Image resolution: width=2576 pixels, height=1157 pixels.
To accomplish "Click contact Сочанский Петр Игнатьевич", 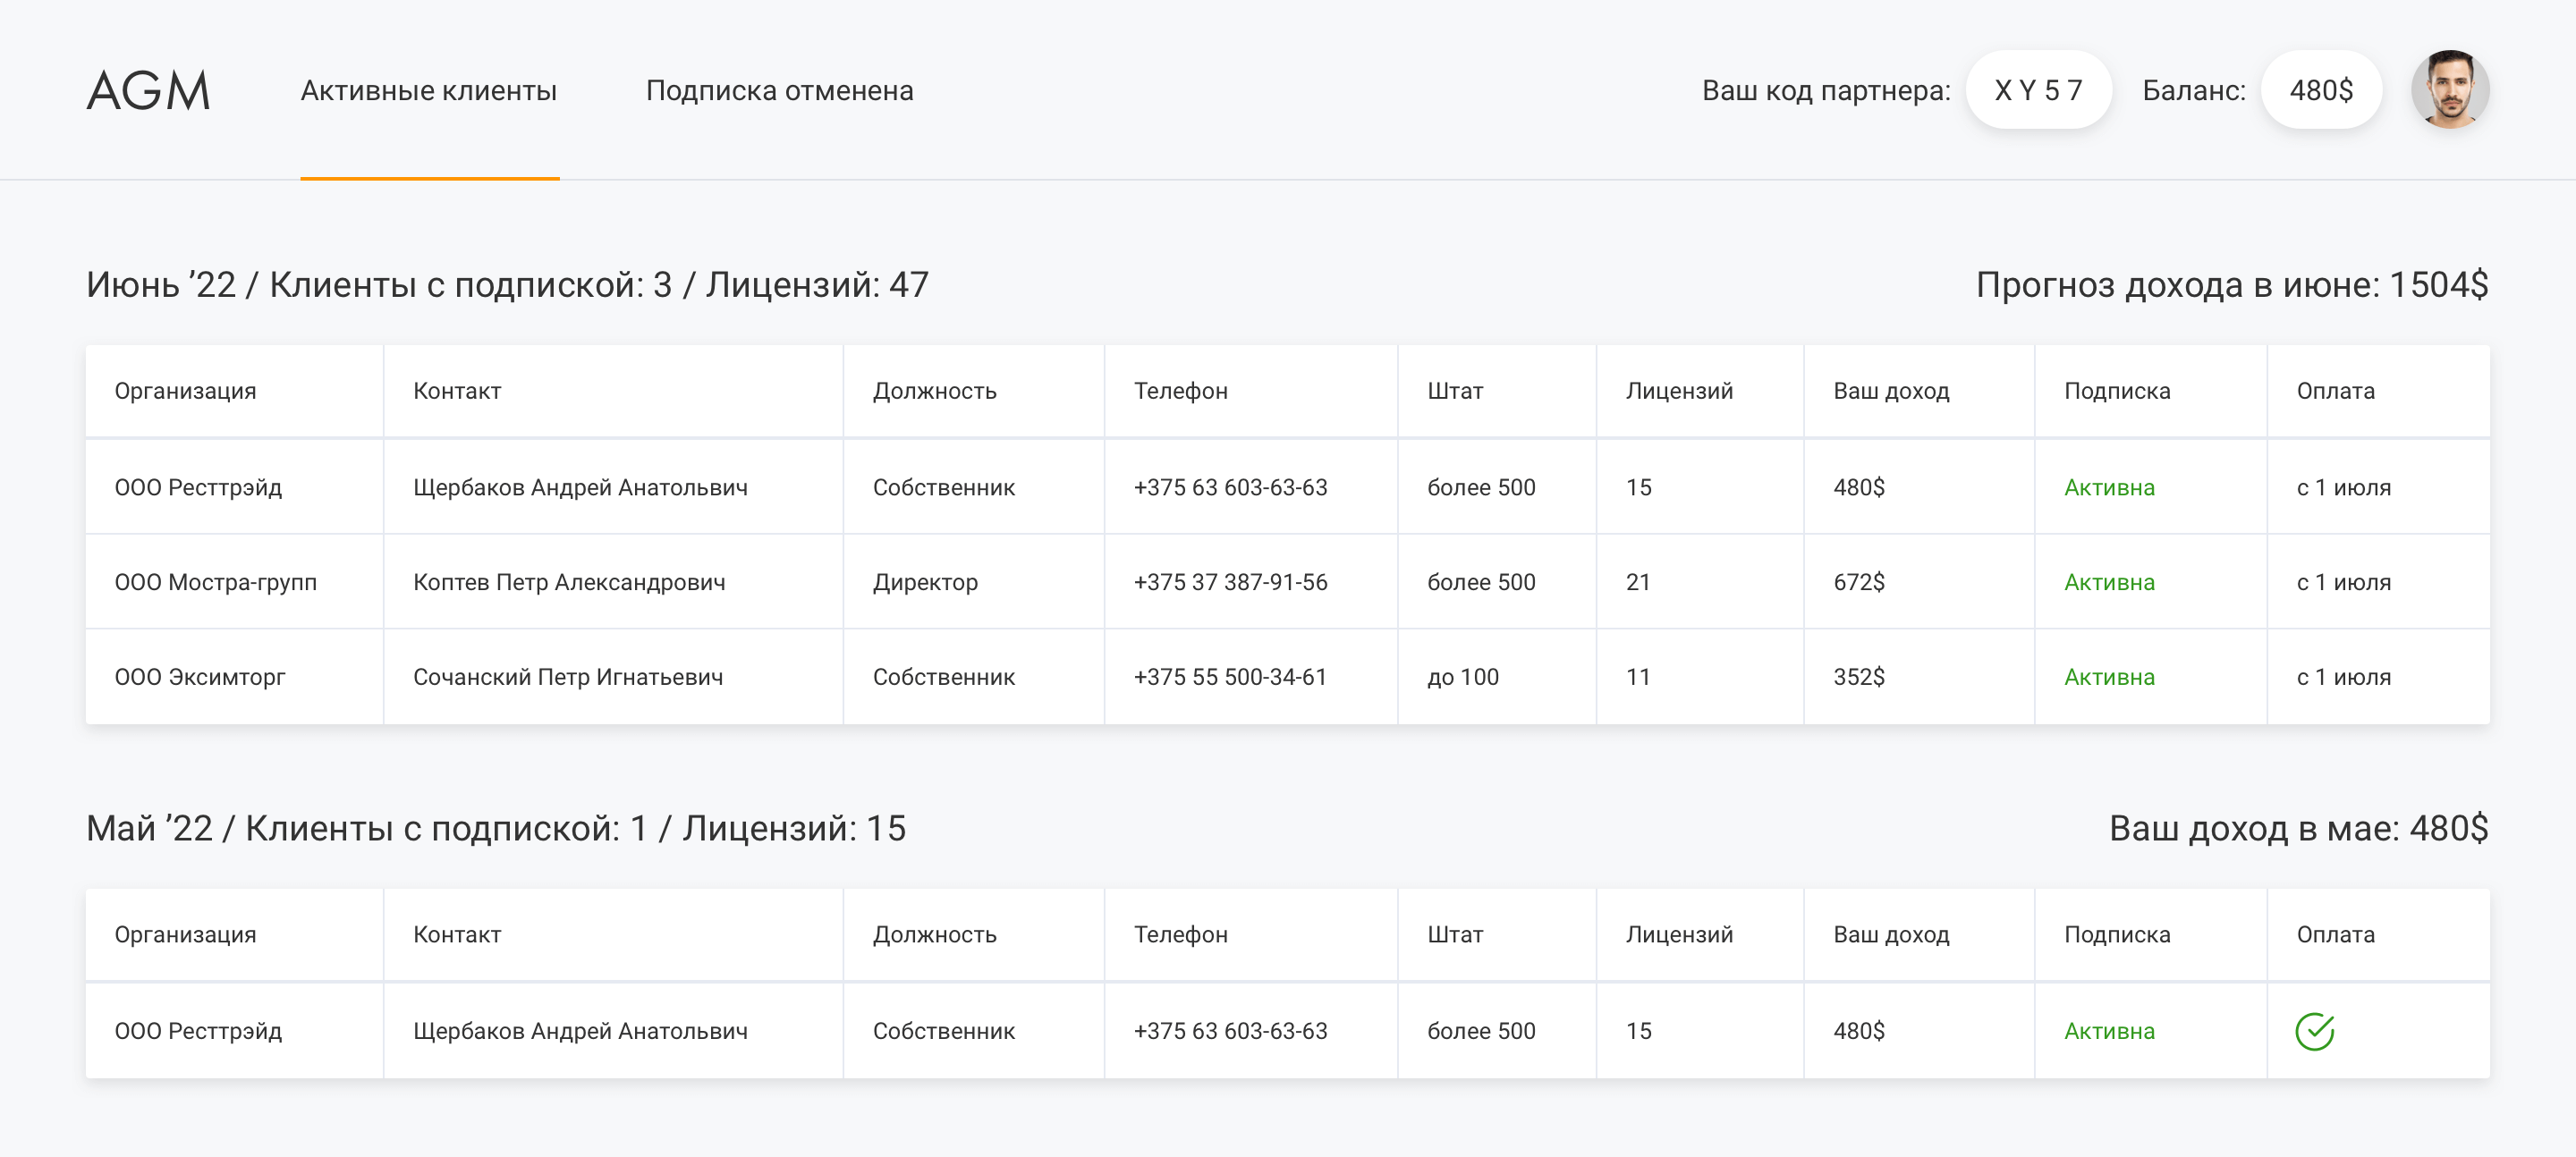I will (568, 677).
